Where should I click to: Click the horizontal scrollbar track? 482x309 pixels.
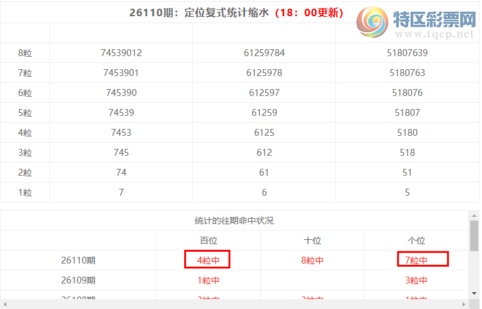click(234, 304)
